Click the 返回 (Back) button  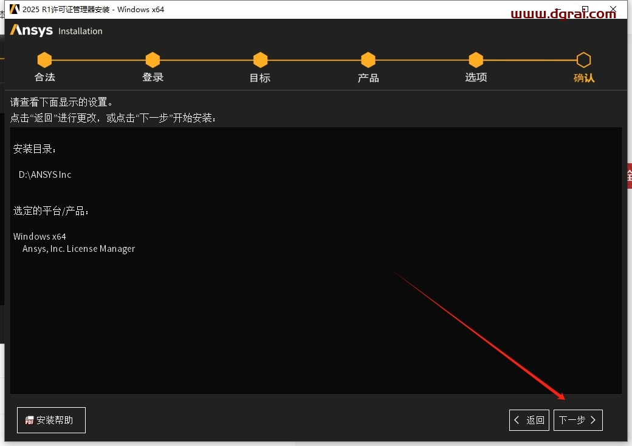pyautogui.click(x=529, y=421)
